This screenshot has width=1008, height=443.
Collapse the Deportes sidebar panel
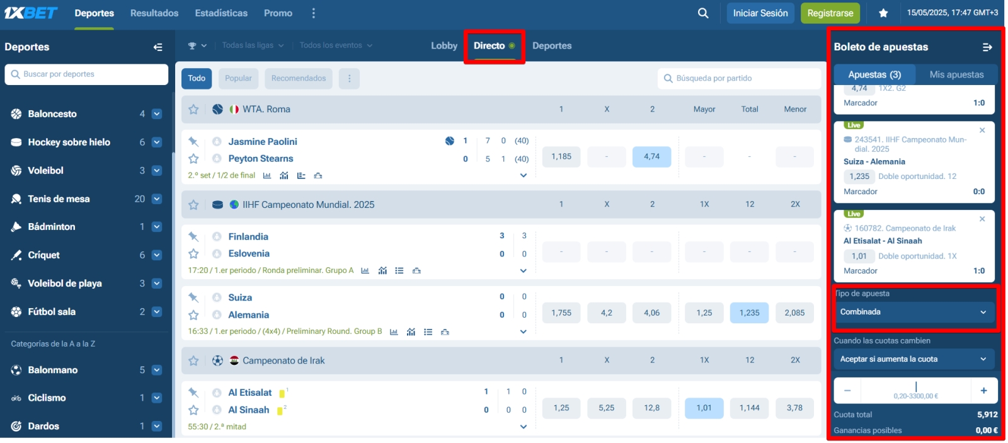pyautogui.click(x=157, y=47)
